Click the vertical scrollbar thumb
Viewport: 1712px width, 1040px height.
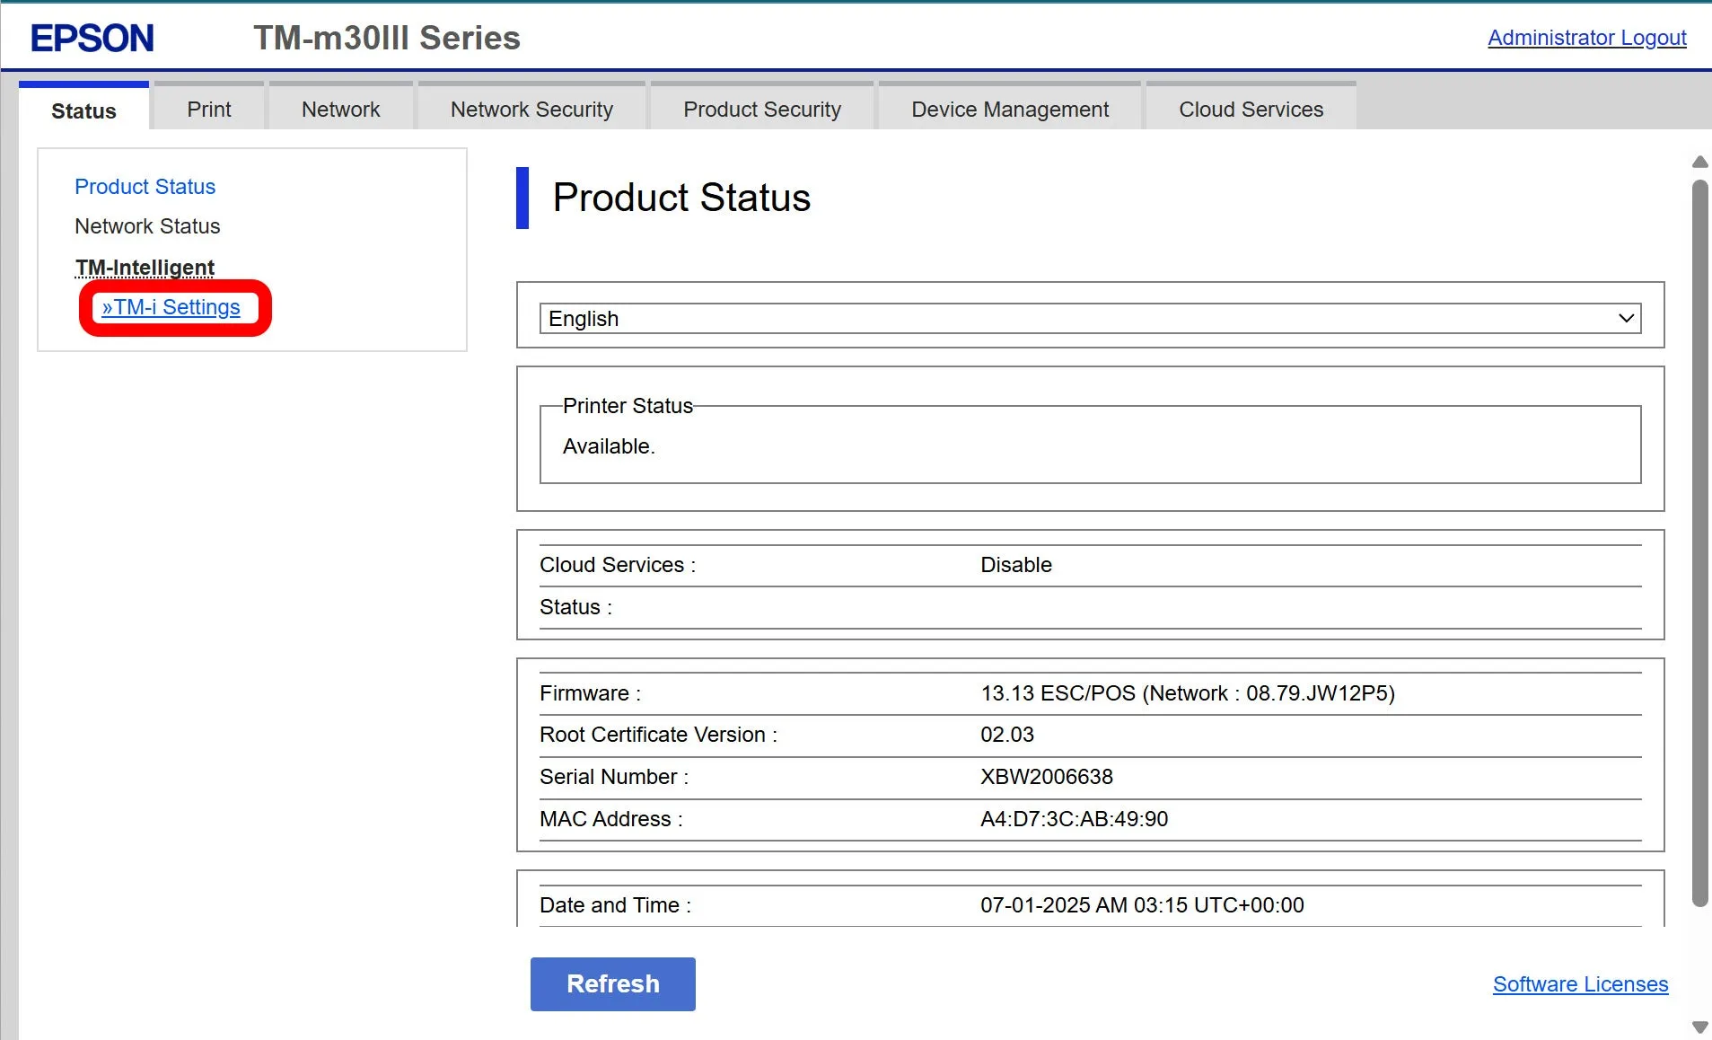(x=1699, y=543)
